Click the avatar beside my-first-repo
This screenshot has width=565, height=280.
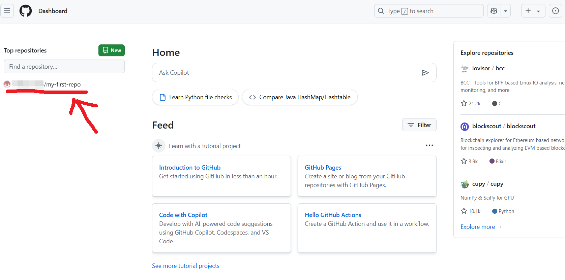(7, 84)
